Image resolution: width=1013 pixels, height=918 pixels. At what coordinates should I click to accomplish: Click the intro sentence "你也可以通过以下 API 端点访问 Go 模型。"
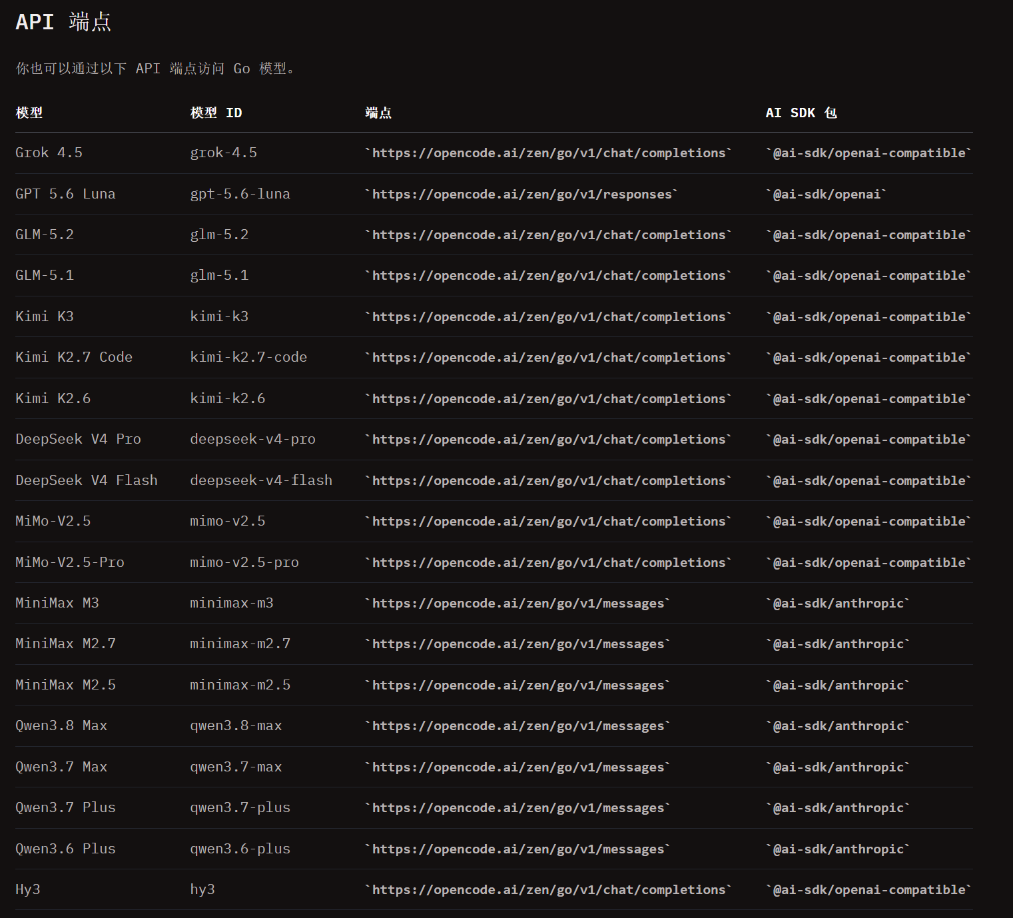tap(155, 69)
